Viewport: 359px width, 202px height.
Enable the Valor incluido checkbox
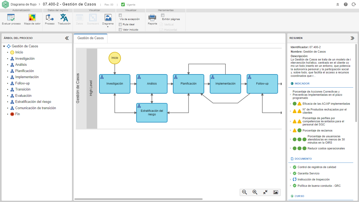tap(120, 30)
